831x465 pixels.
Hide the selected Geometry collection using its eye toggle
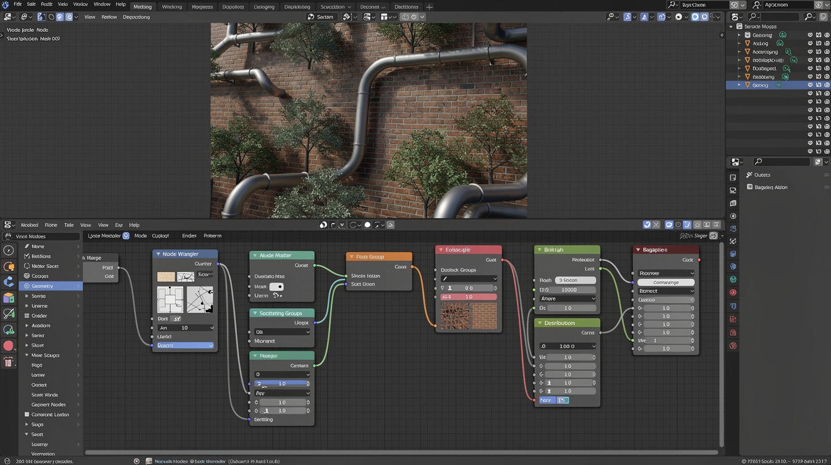coord(810,85)
